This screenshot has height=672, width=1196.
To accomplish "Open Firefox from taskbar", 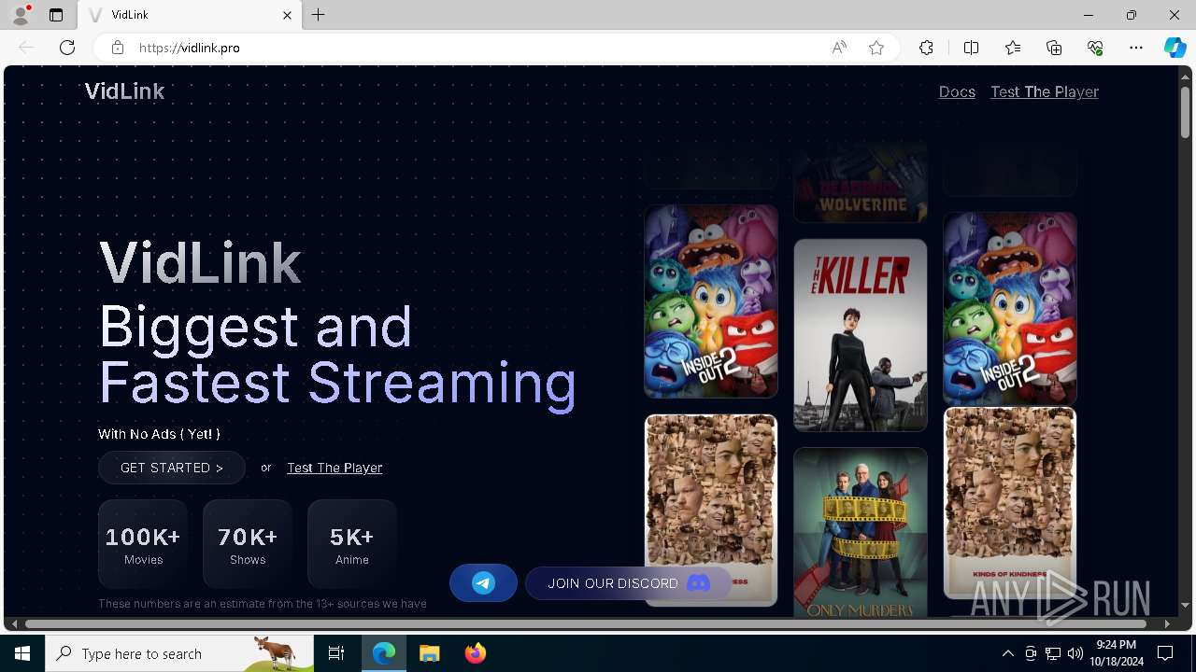I will coord(475,653).
